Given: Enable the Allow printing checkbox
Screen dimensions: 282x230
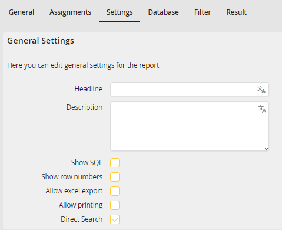Looking at the screenshot, I should [x=115, y=205].
